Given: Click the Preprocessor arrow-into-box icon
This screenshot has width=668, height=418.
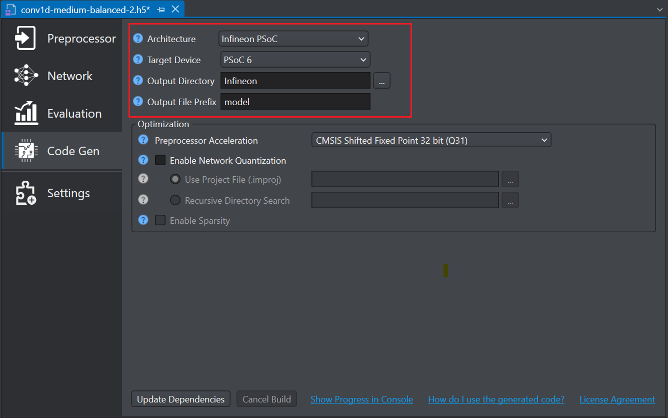Looking at the screenshot, I should (25, 39).
